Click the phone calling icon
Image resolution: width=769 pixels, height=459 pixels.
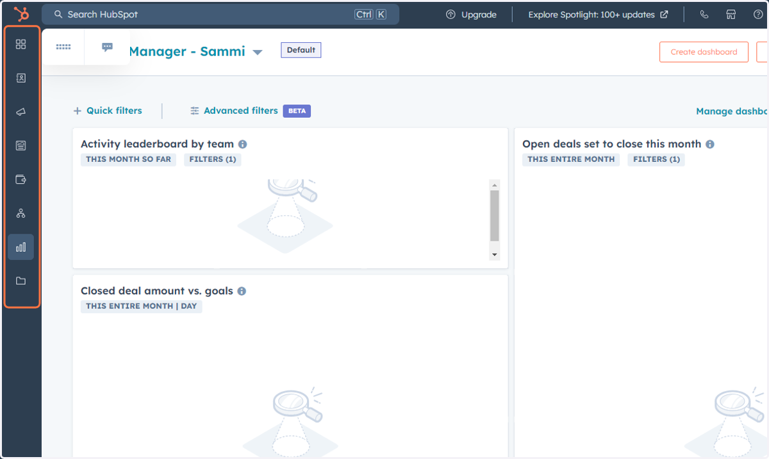[x=704, y=14]
